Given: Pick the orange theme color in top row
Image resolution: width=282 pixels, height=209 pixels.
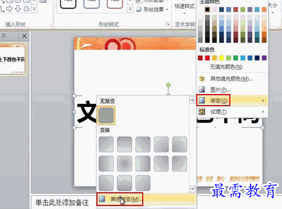Looking at the screenshot, I should click(x=264, y=9).
